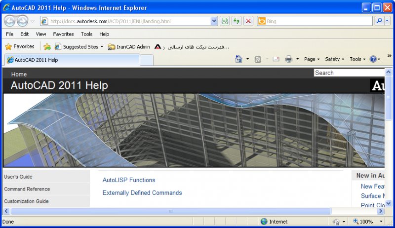Open the Favorites menu in menu bar
The image size is (395, 228).
pyautogui.click(x=63, y=34)
